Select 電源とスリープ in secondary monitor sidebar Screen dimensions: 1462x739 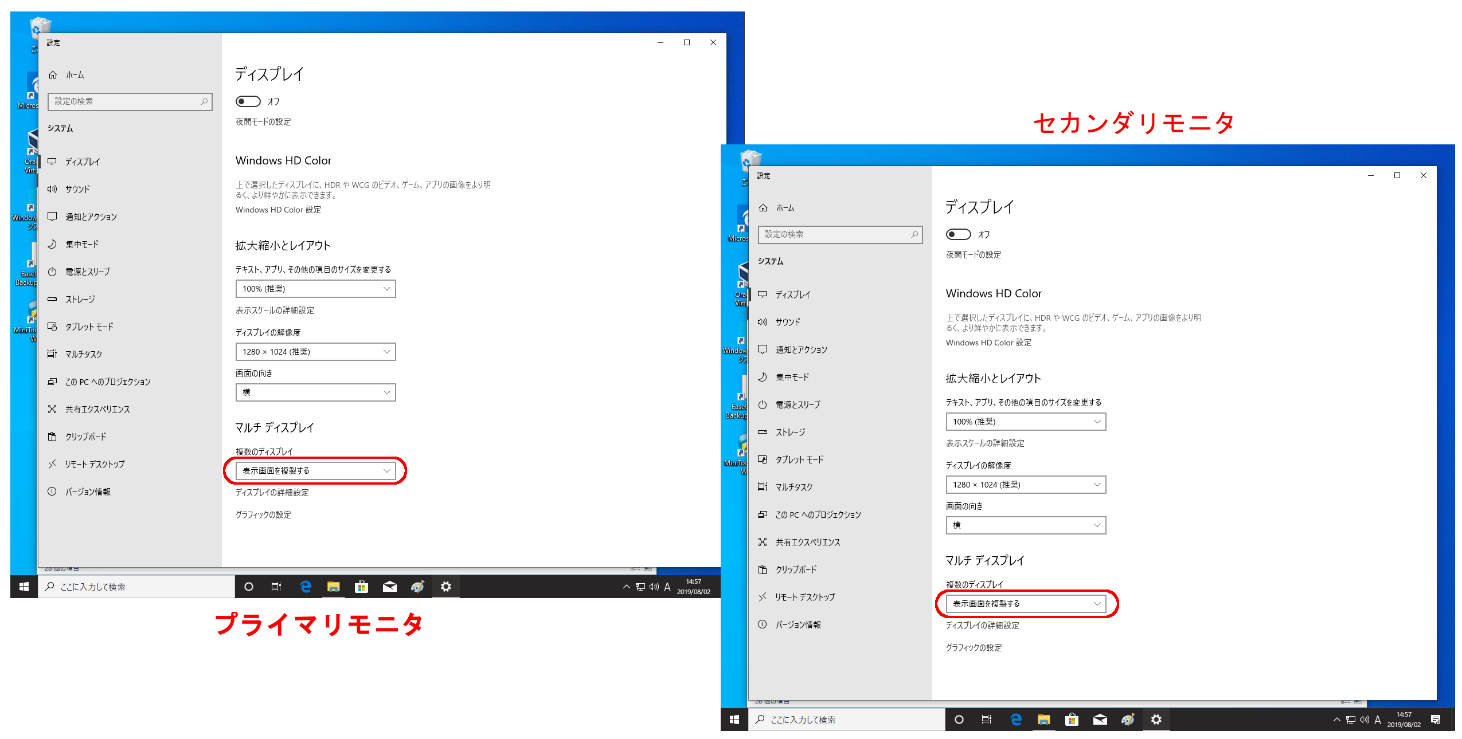pos(798,404)
